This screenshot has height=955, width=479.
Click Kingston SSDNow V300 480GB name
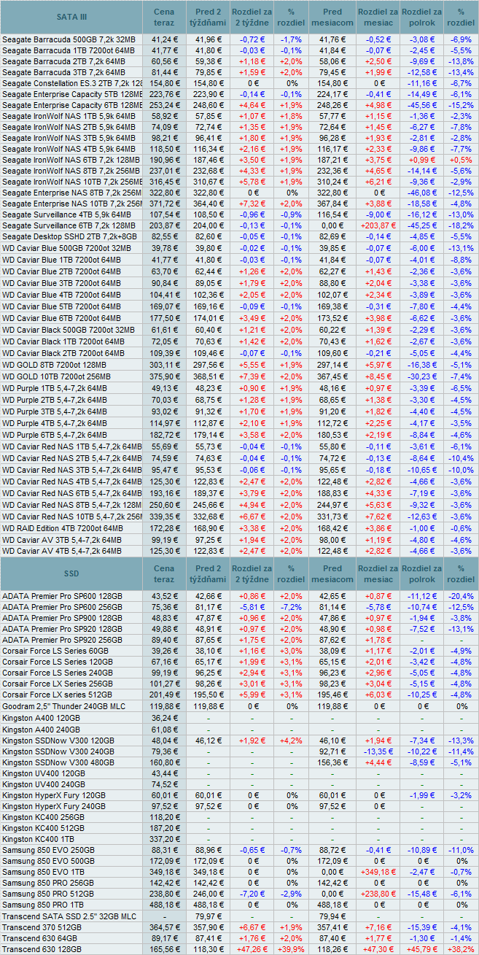pos(58,763)
